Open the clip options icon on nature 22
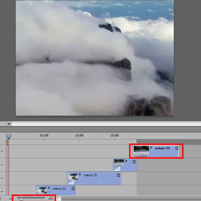Screen dimensions: 201x201 point(73,189)
